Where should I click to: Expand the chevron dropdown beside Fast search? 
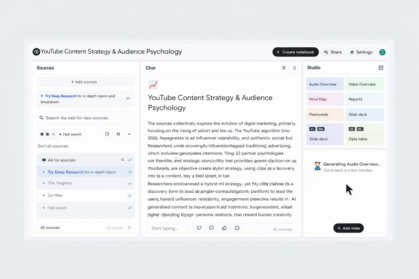point(129,134)
